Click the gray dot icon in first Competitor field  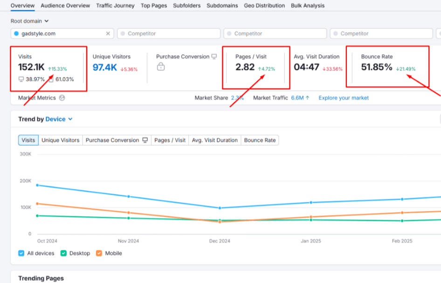(x=122, y=33)
